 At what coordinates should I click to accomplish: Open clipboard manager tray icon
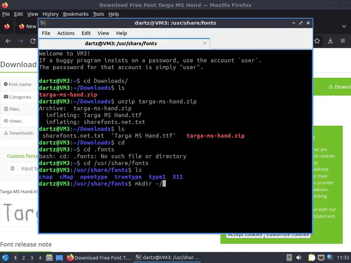[x=312, y=258]
